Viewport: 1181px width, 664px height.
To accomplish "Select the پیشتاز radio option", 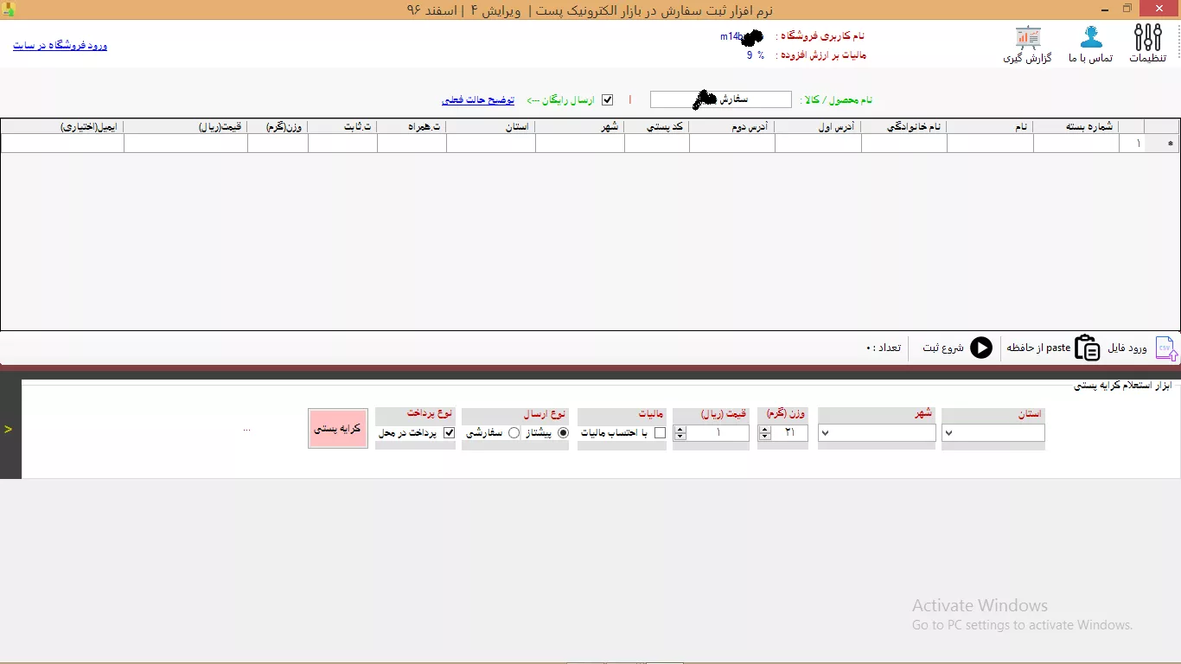I will 564,433.
